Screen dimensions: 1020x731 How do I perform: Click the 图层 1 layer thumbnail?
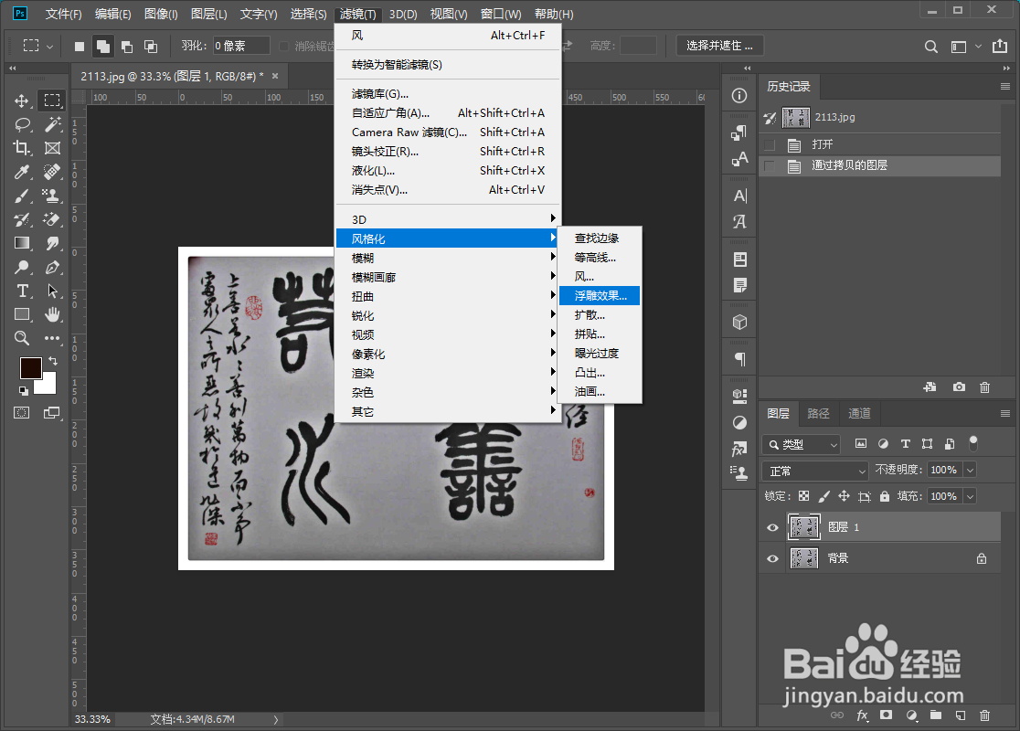[x=804, y=527]
